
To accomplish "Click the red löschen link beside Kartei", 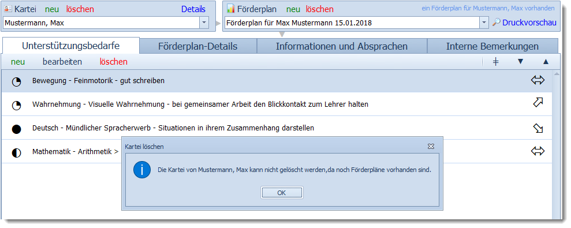I will [80, 9].
